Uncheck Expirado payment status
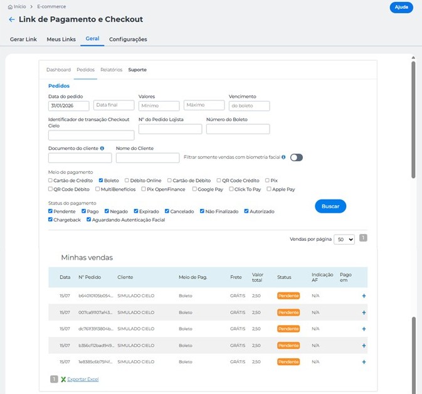This screenshot has height=394, width=422. (136, 211)
